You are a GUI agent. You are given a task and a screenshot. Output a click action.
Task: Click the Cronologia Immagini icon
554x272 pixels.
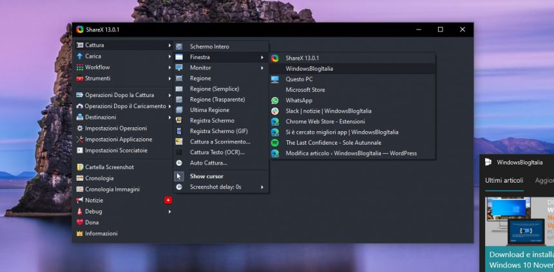(x=80, y=189)
